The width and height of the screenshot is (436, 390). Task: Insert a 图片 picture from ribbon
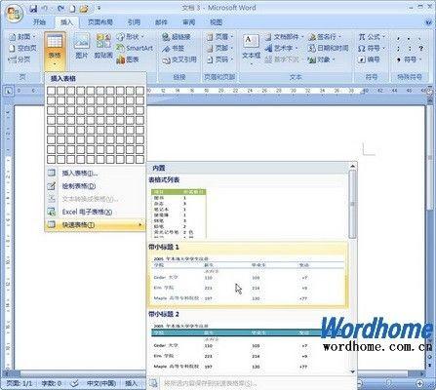coord(82,46)
